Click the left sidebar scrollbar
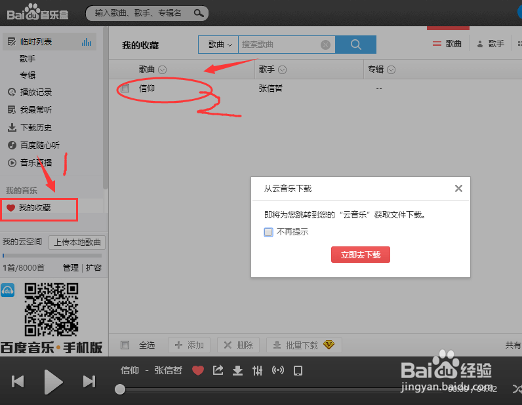 tap(106, 108)
